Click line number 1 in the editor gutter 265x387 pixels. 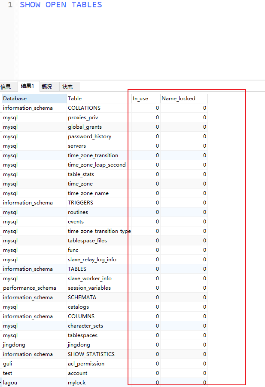tap(10, 5)
